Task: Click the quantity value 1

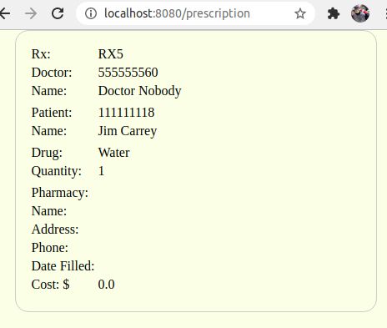Action: click(101, 171)
